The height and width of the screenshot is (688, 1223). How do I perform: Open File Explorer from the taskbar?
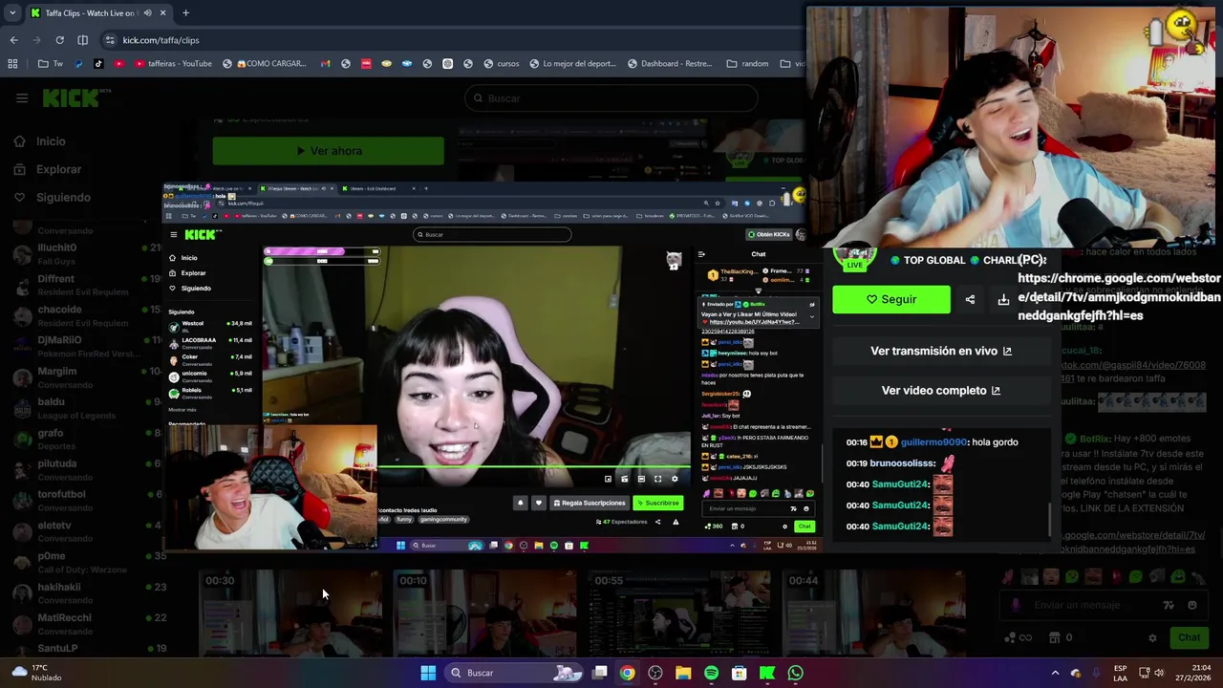pyautogui.click(x=683, y=673)
